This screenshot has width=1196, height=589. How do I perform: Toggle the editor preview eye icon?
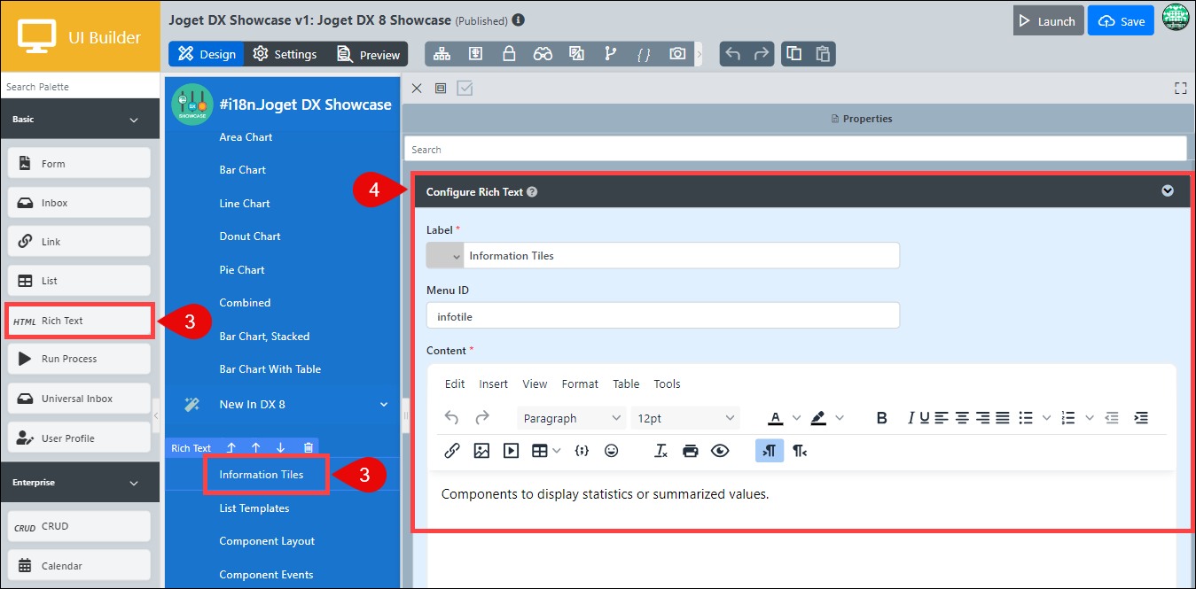click(720, 451)
